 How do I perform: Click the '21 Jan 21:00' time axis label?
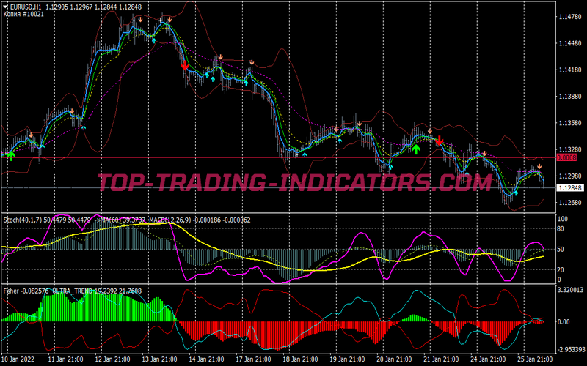click(x=441, y=359)
